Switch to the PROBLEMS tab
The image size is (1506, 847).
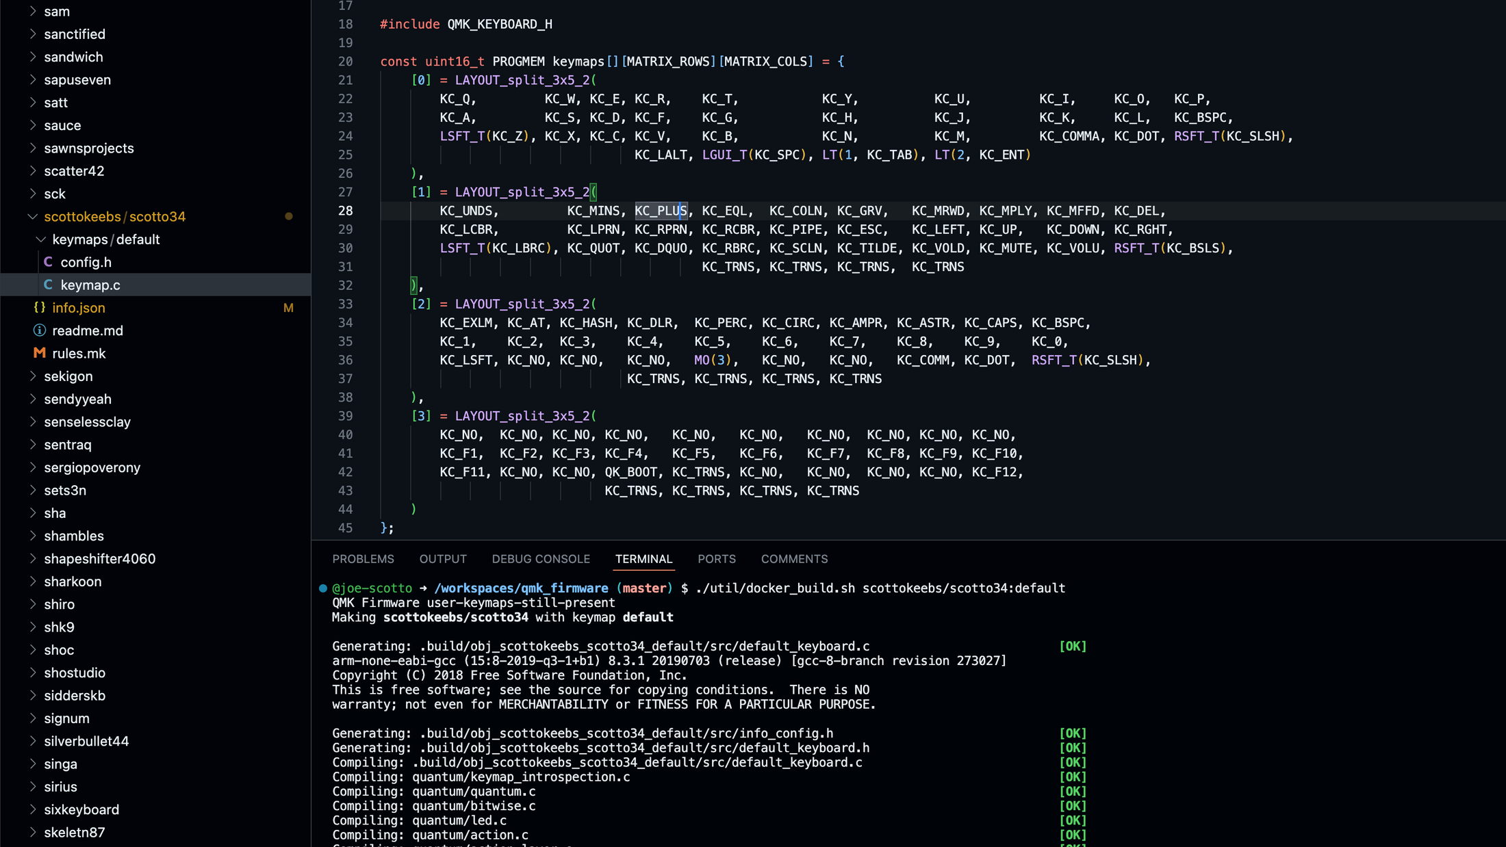coord(363,559)
